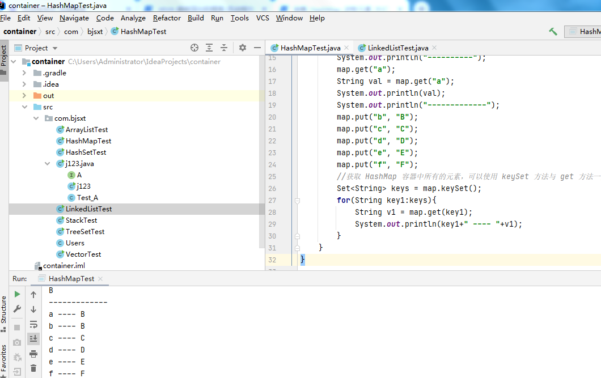Select VectorTest in project tree

coord(83,254)
